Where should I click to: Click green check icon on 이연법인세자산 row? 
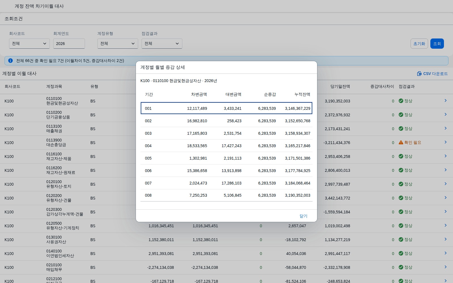(x=401, y=253)
